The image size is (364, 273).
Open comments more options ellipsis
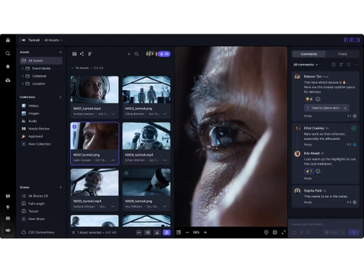pos(356,65)
